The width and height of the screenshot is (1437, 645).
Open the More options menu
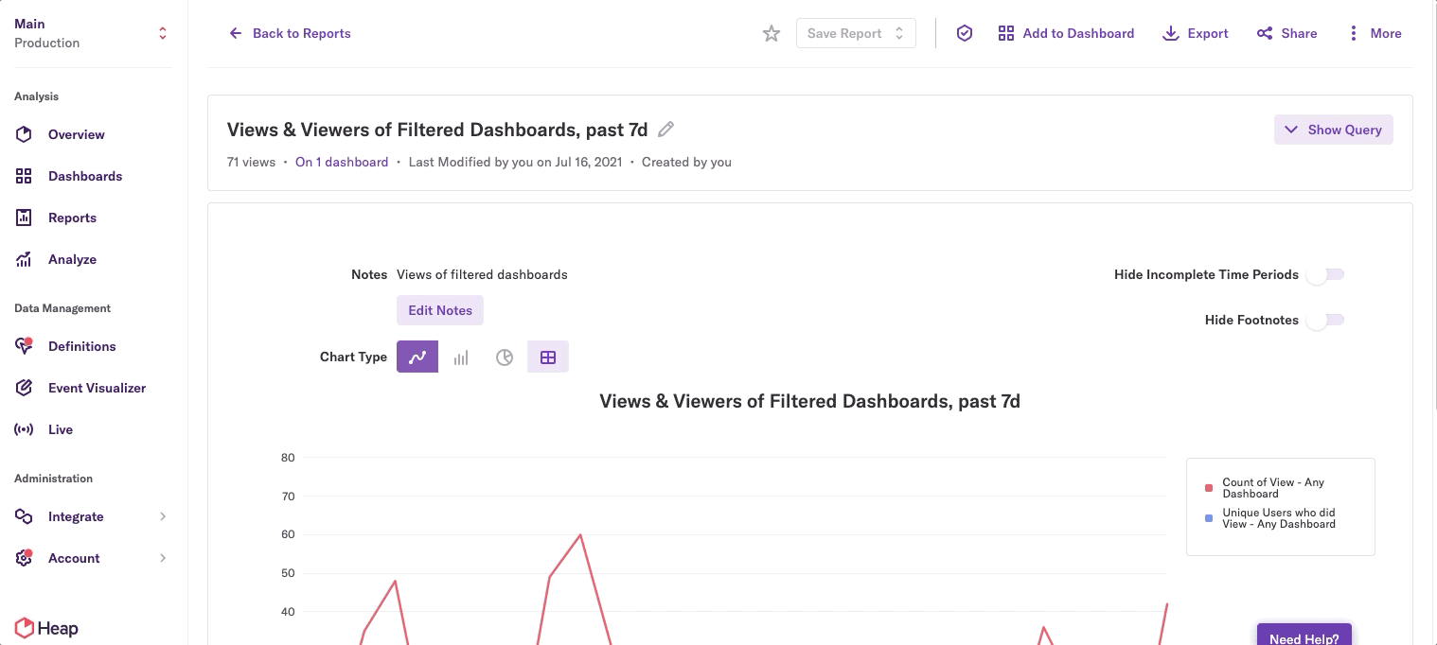coord(1375,33)
